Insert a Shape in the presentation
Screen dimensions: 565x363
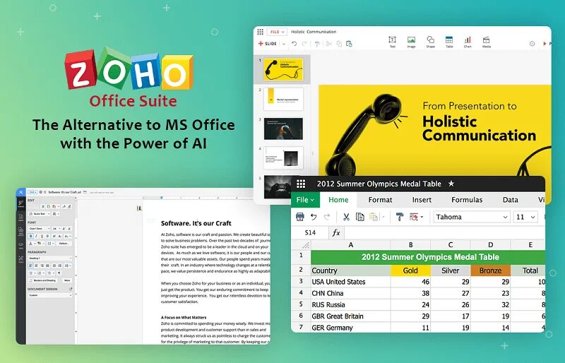[x=430, y=42]
